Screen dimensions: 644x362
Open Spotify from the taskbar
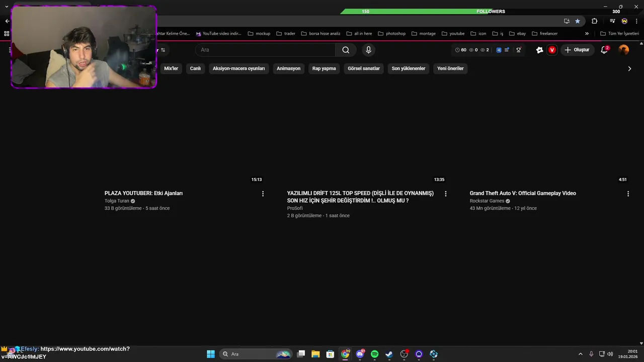pyautogui.click(x=374, y=354)
